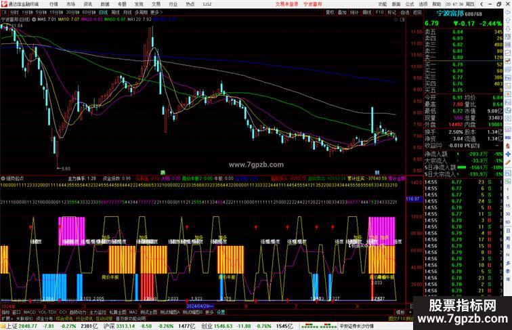Screen dimensions: 512x330
Task: Click the candlestick chart icon in the sidebar
Action: 508,61
